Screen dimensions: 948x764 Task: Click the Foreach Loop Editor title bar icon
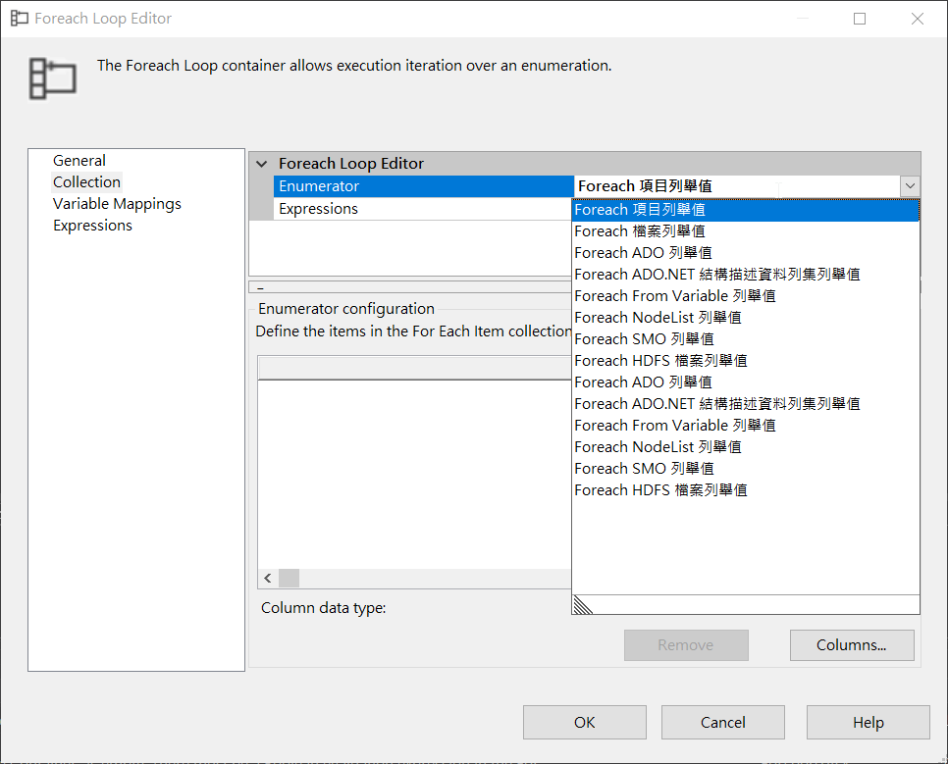(19, 19)
